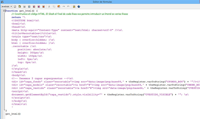Undo the last edit
Viewport: 200px width, 119px height.
click(63, 6)
